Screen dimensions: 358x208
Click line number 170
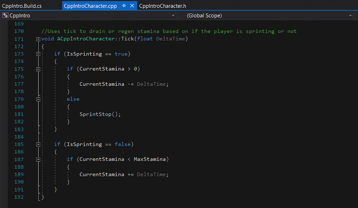click(19, 31)
